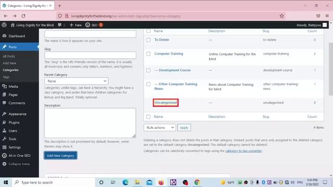Open comments bubble in admin bar
333x187 pixels.
[61, 25]
